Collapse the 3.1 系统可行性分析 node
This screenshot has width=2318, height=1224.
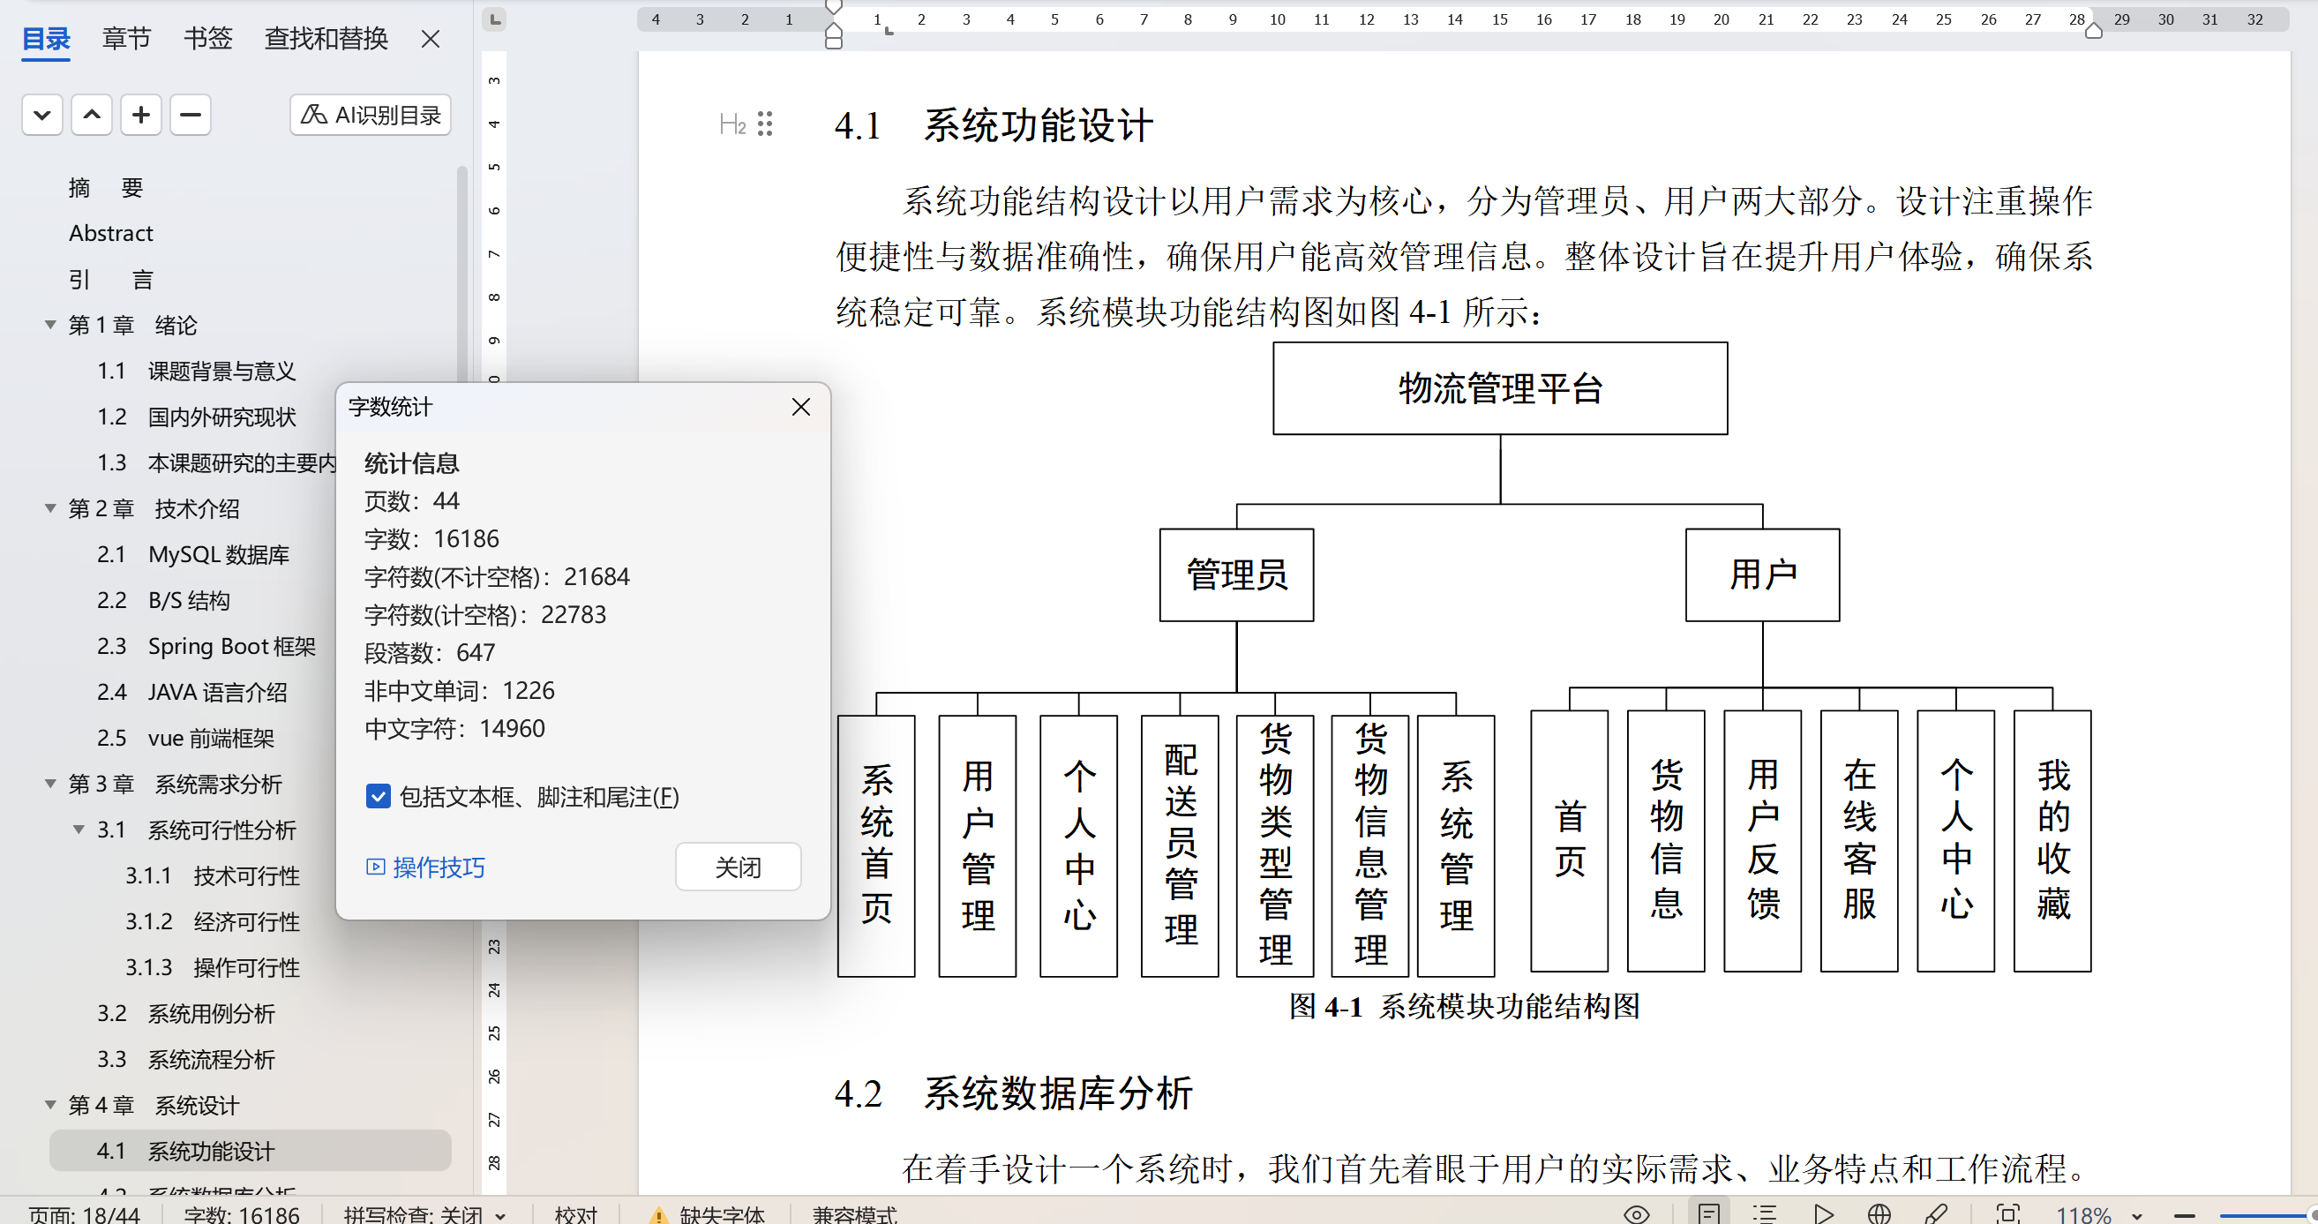79,830
